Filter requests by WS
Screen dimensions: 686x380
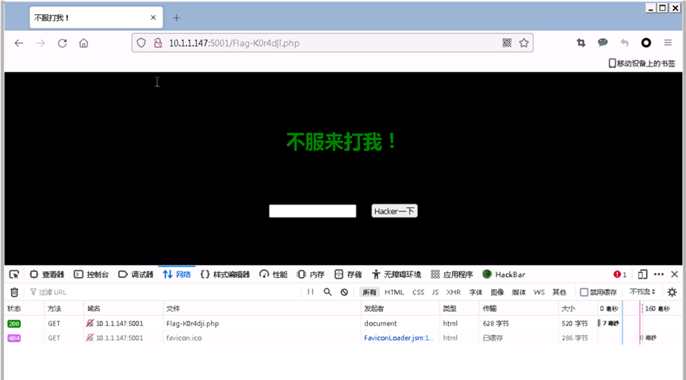[539, 292]
